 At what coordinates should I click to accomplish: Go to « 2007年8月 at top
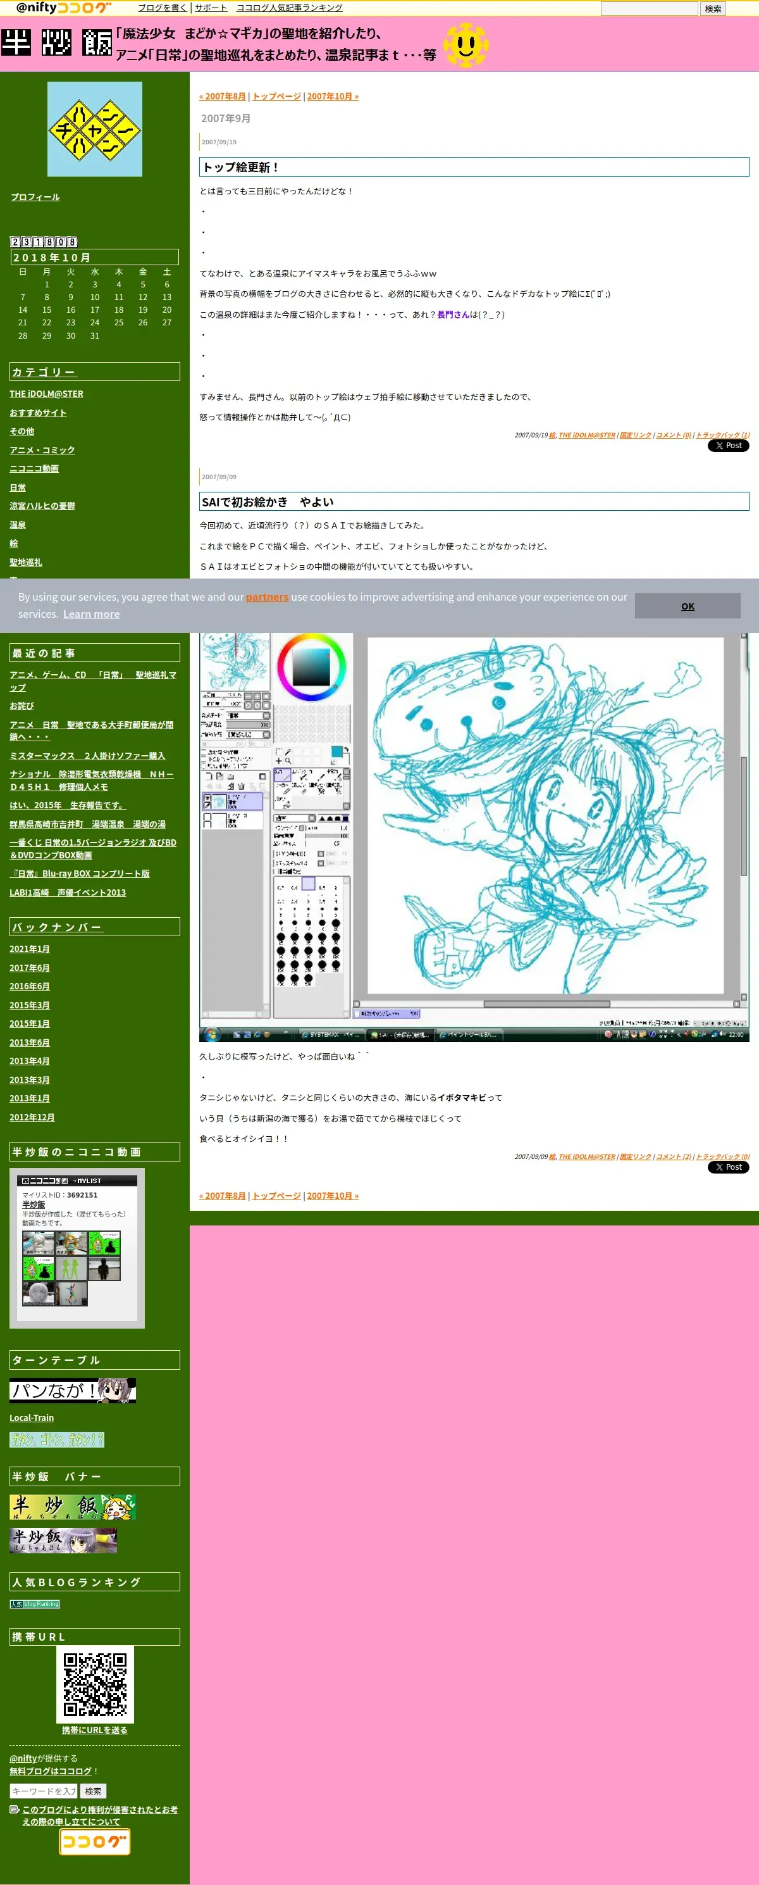click(222, 97)
